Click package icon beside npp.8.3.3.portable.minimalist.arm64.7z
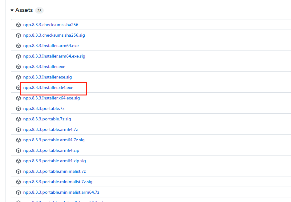291x202 pixels. pyautogui.click(x=18, y=192)
